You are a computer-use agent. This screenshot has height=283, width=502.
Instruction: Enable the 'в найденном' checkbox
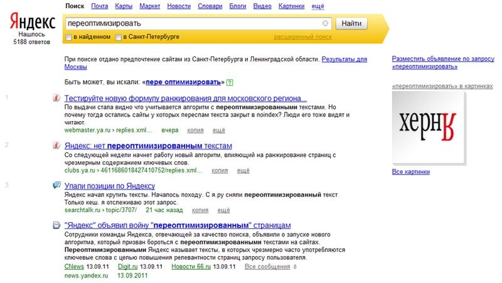[68, 38]
